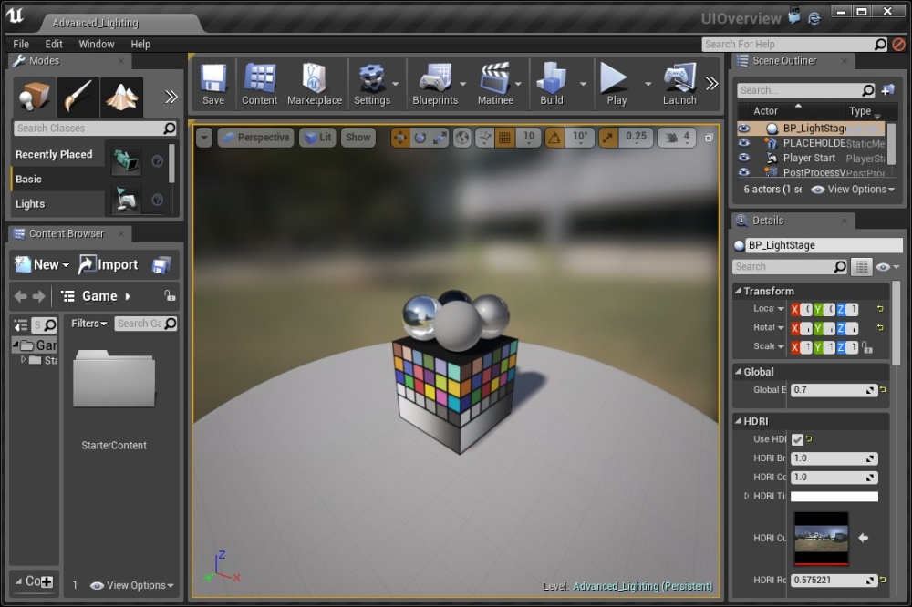
Task: Click the Lit view mode button
Action: (317, 138)
